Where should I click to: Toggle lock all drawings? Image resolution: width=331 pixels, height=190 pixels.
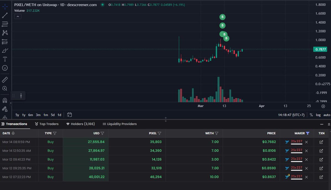pos(5,118)
